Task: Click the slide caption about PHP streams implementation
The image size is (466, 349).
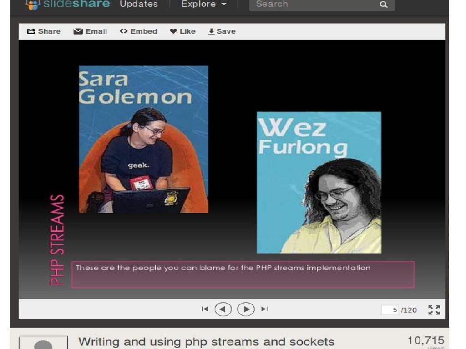Action: click(x=243, y=274)
